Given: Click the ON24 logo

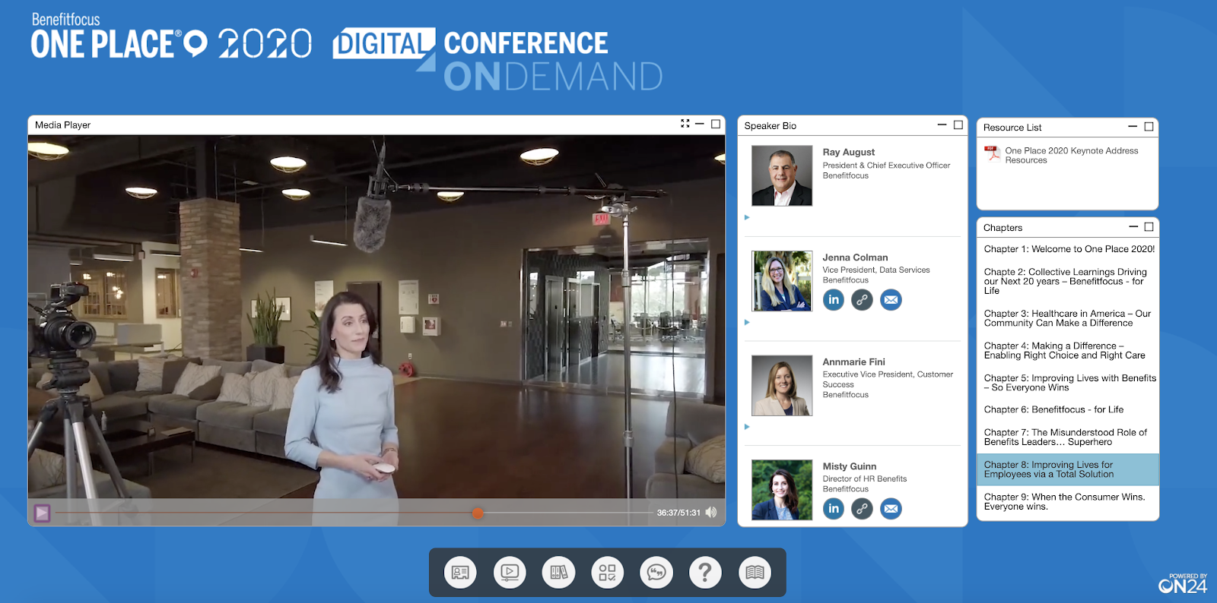Looking at the screenshot, I should click(1183, 583).
